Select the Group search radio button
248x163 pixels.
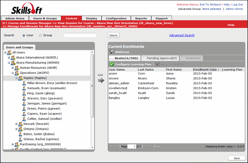[x=40, y=35]
